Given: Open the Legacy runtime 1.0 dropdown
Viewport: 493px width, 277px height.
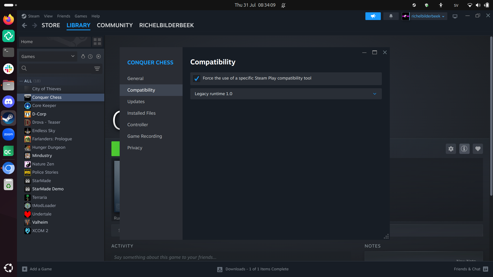Looking at the screenshot, I should 286,94.
